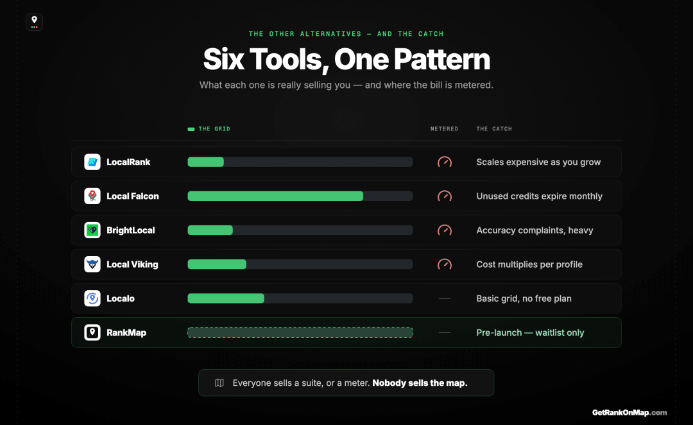Click the LocalRank app icon
693x425 pixels.
tap(92, 162)
